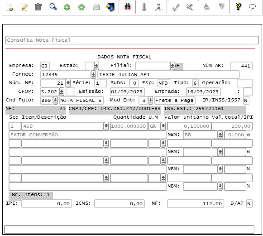Click the Emissão date field 01/03/2023
The image size is (263, 236).
[x=127, y=92]
